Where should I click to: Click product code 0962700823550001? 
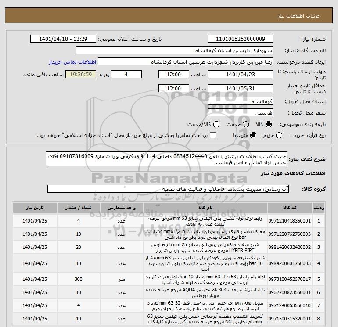click(x=290, y=292)
